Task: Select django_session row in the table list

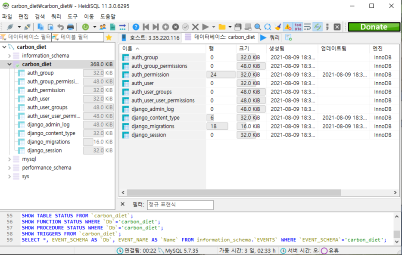Action: click(x=259, y=135)
